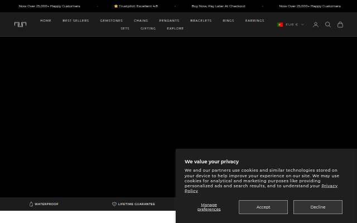Click the waterproof droplet icon

(x=31, y=204)
